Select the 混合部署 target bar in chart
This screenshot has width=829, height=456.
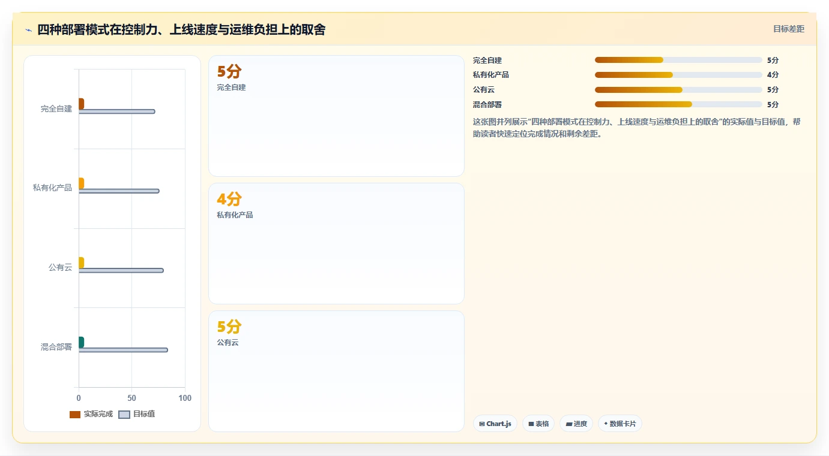click(123, 350)
